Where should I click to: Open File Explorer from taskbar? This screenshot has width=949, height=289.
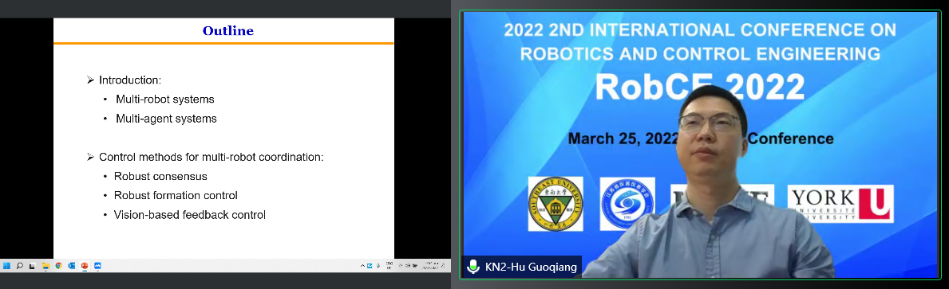pos(45,265)
